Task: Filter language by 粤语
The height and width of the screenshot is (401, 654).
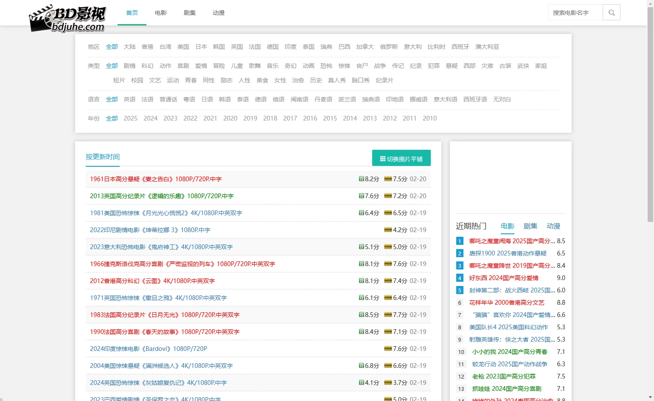Action: [x=189, y=99]
